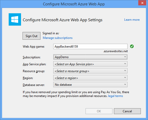Open the Resource group dropdown

[90, 71]
